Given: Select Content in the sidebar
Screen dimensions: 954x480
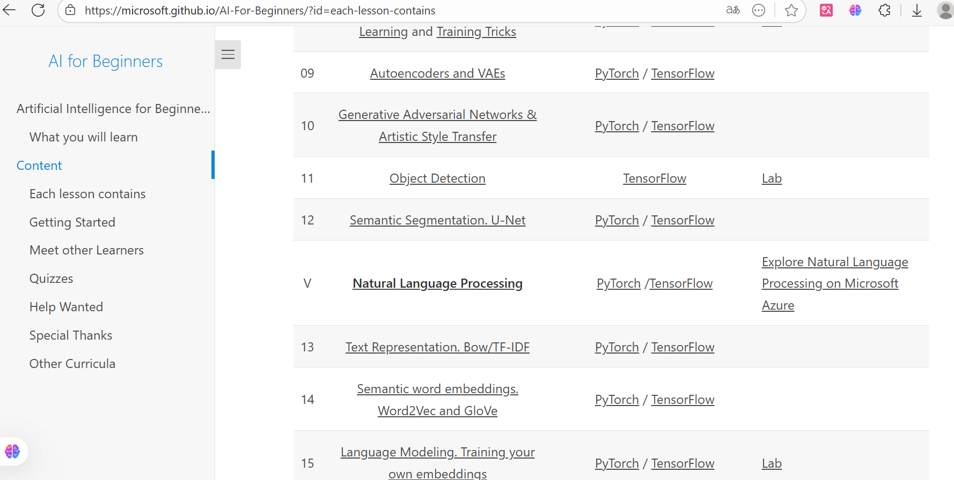Looking at the screenshot, I should pos(39,166).
